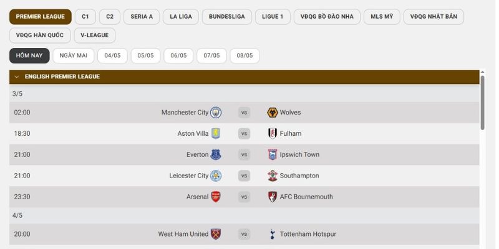Select the V-League tab
This screenshot has width=499, height=249.
point(94,35)
